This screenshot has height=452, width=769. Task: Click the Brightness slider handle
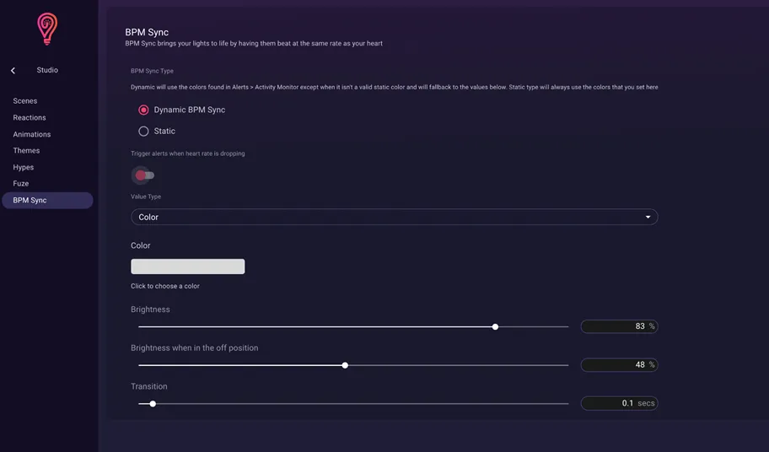[495, 327]
